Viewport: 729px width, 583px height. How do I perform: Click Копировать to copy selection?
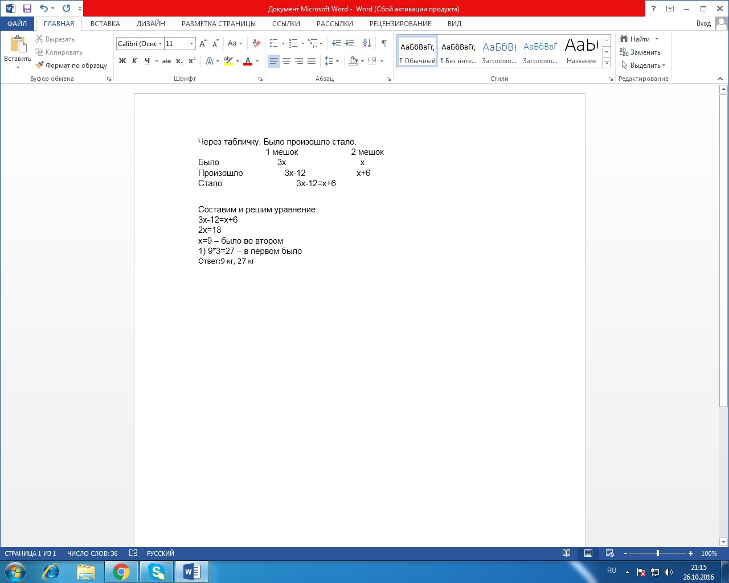click(x=59, y=52)
